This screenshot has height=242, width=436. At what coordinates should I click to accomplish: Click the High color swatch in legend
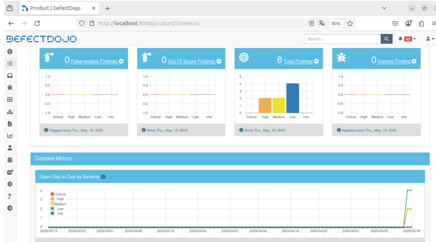tap(52, 199)
